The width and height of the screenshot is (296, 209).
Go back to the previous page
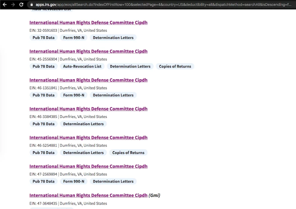[x=5, y=4]
